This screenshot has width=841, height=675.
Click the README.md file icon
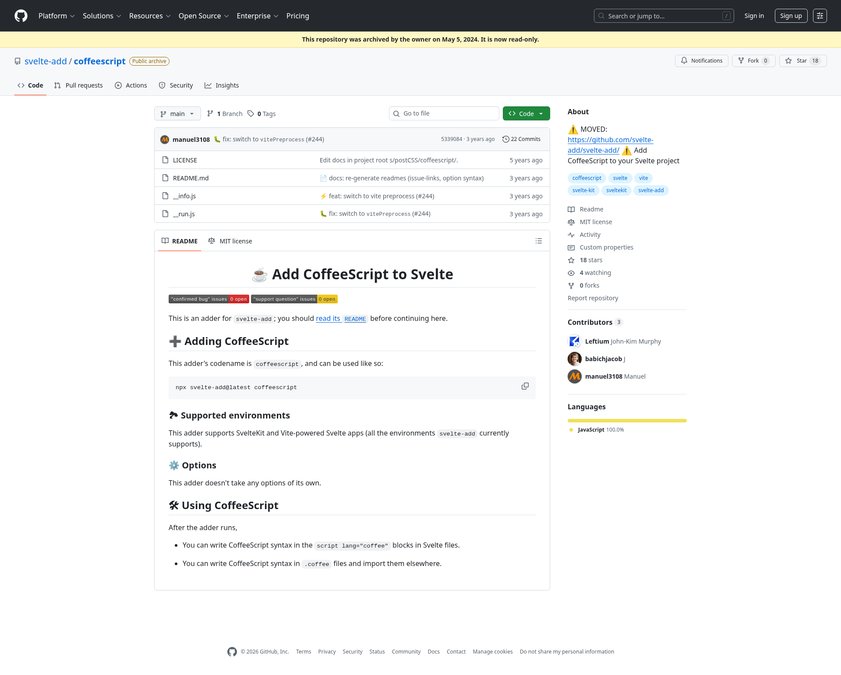(165, 178)
